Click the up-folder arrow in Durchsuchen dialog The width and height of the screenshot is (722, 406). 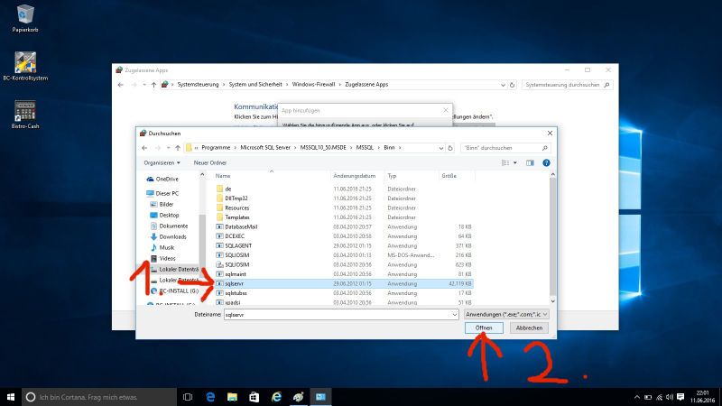tap(174, 147)
